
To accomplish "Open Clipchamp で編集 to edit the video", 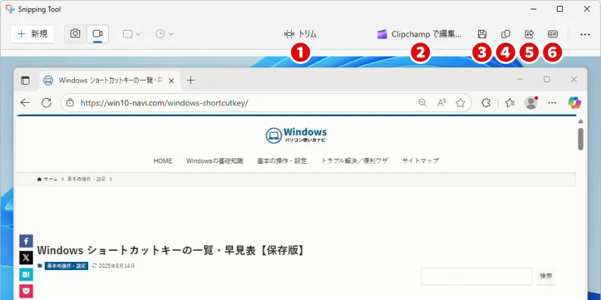I will click(419, 34).
